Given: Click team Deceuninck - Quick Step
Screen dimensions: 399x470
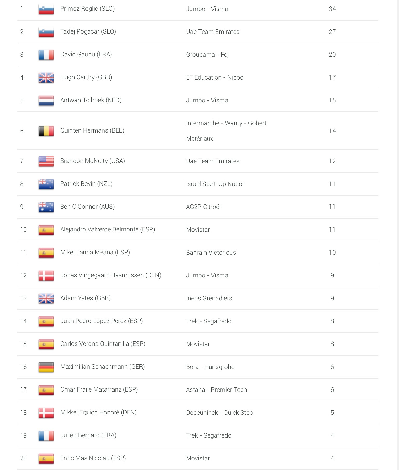Looking at the screenshot, I should click(x=219, y=413).
